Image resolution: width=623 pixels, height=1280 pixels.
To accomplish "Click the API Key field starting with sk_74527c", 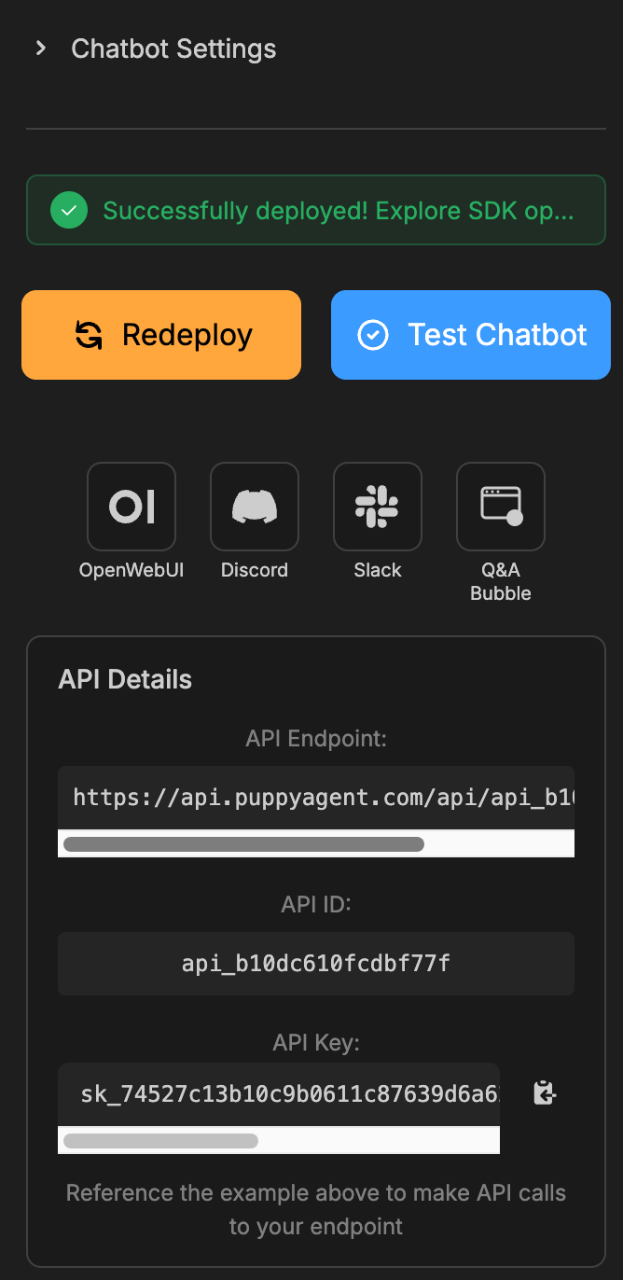I will 279,1094.
